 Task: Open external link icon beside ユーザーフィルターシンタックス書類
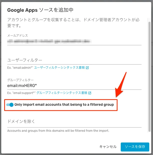click(x=87, y=68)
